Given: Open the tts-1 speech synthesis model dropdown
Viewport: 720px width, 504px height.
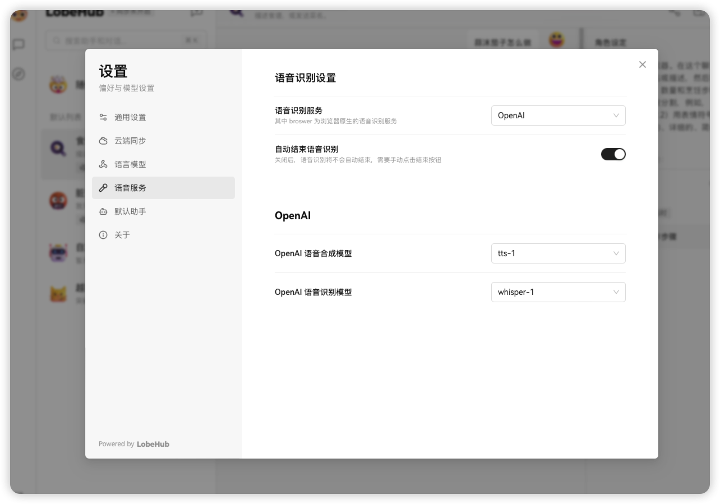Looking at the screenshot, I should (558, 253).
